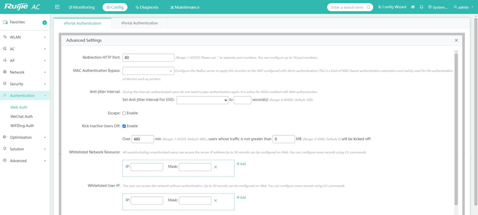Click the WLAN wifi icon in sidebar
478x215 pixels.
pos(4,37)
